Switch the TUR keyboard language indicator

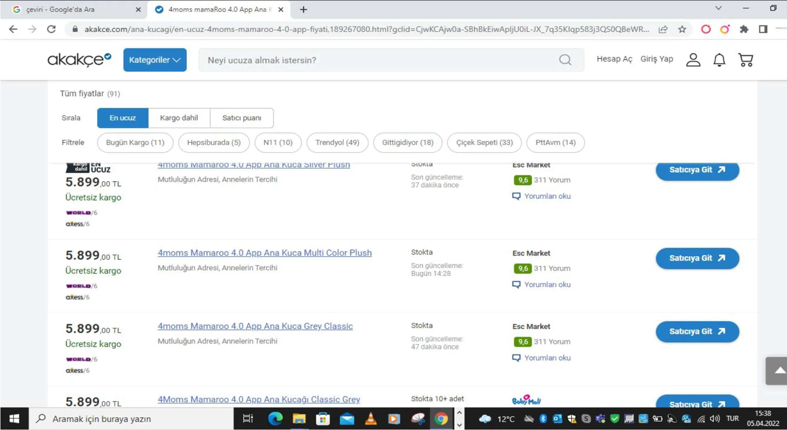[x=732, y=418]
